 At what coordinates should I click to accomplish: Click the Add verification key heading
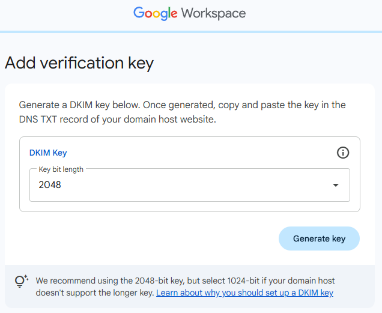(x=79, y=63)
